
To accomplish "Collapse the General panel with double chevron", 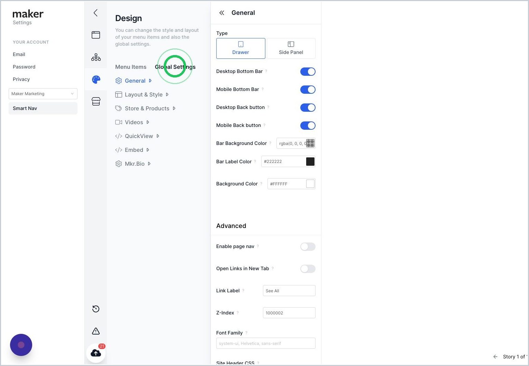I will [222, 13].
